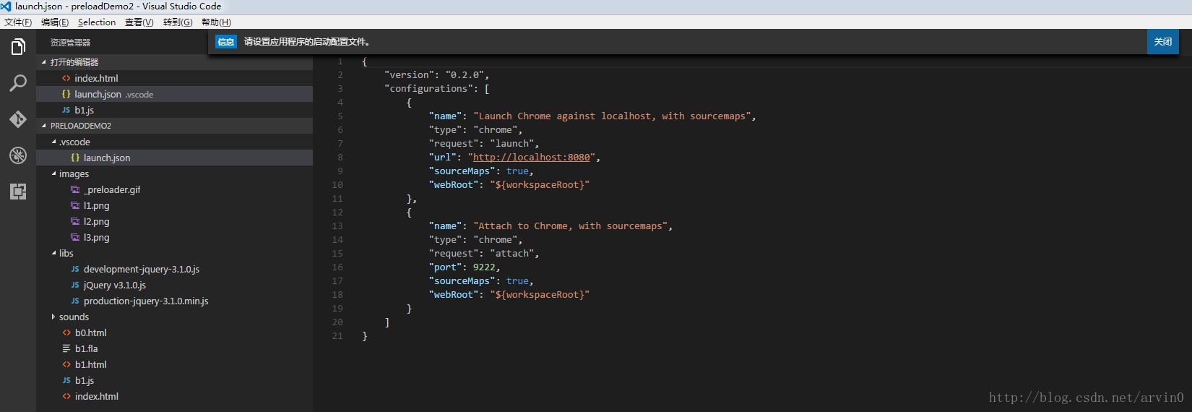Click HTML icon next to b1.html

(66, 364)
